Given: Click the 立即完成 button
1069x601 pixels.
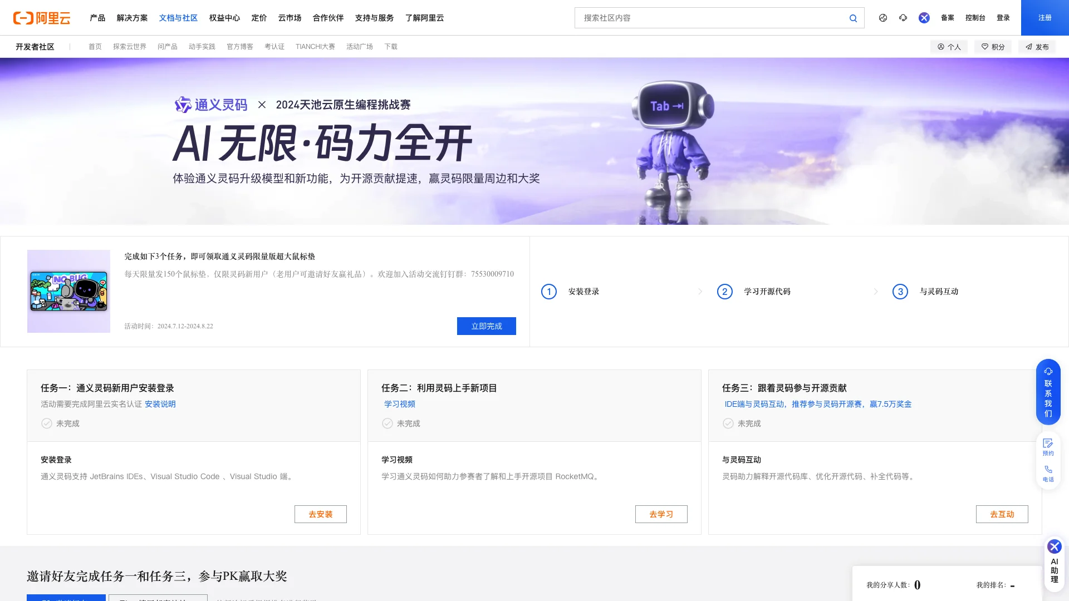Looking at the screenshot, I should [487, 326].
